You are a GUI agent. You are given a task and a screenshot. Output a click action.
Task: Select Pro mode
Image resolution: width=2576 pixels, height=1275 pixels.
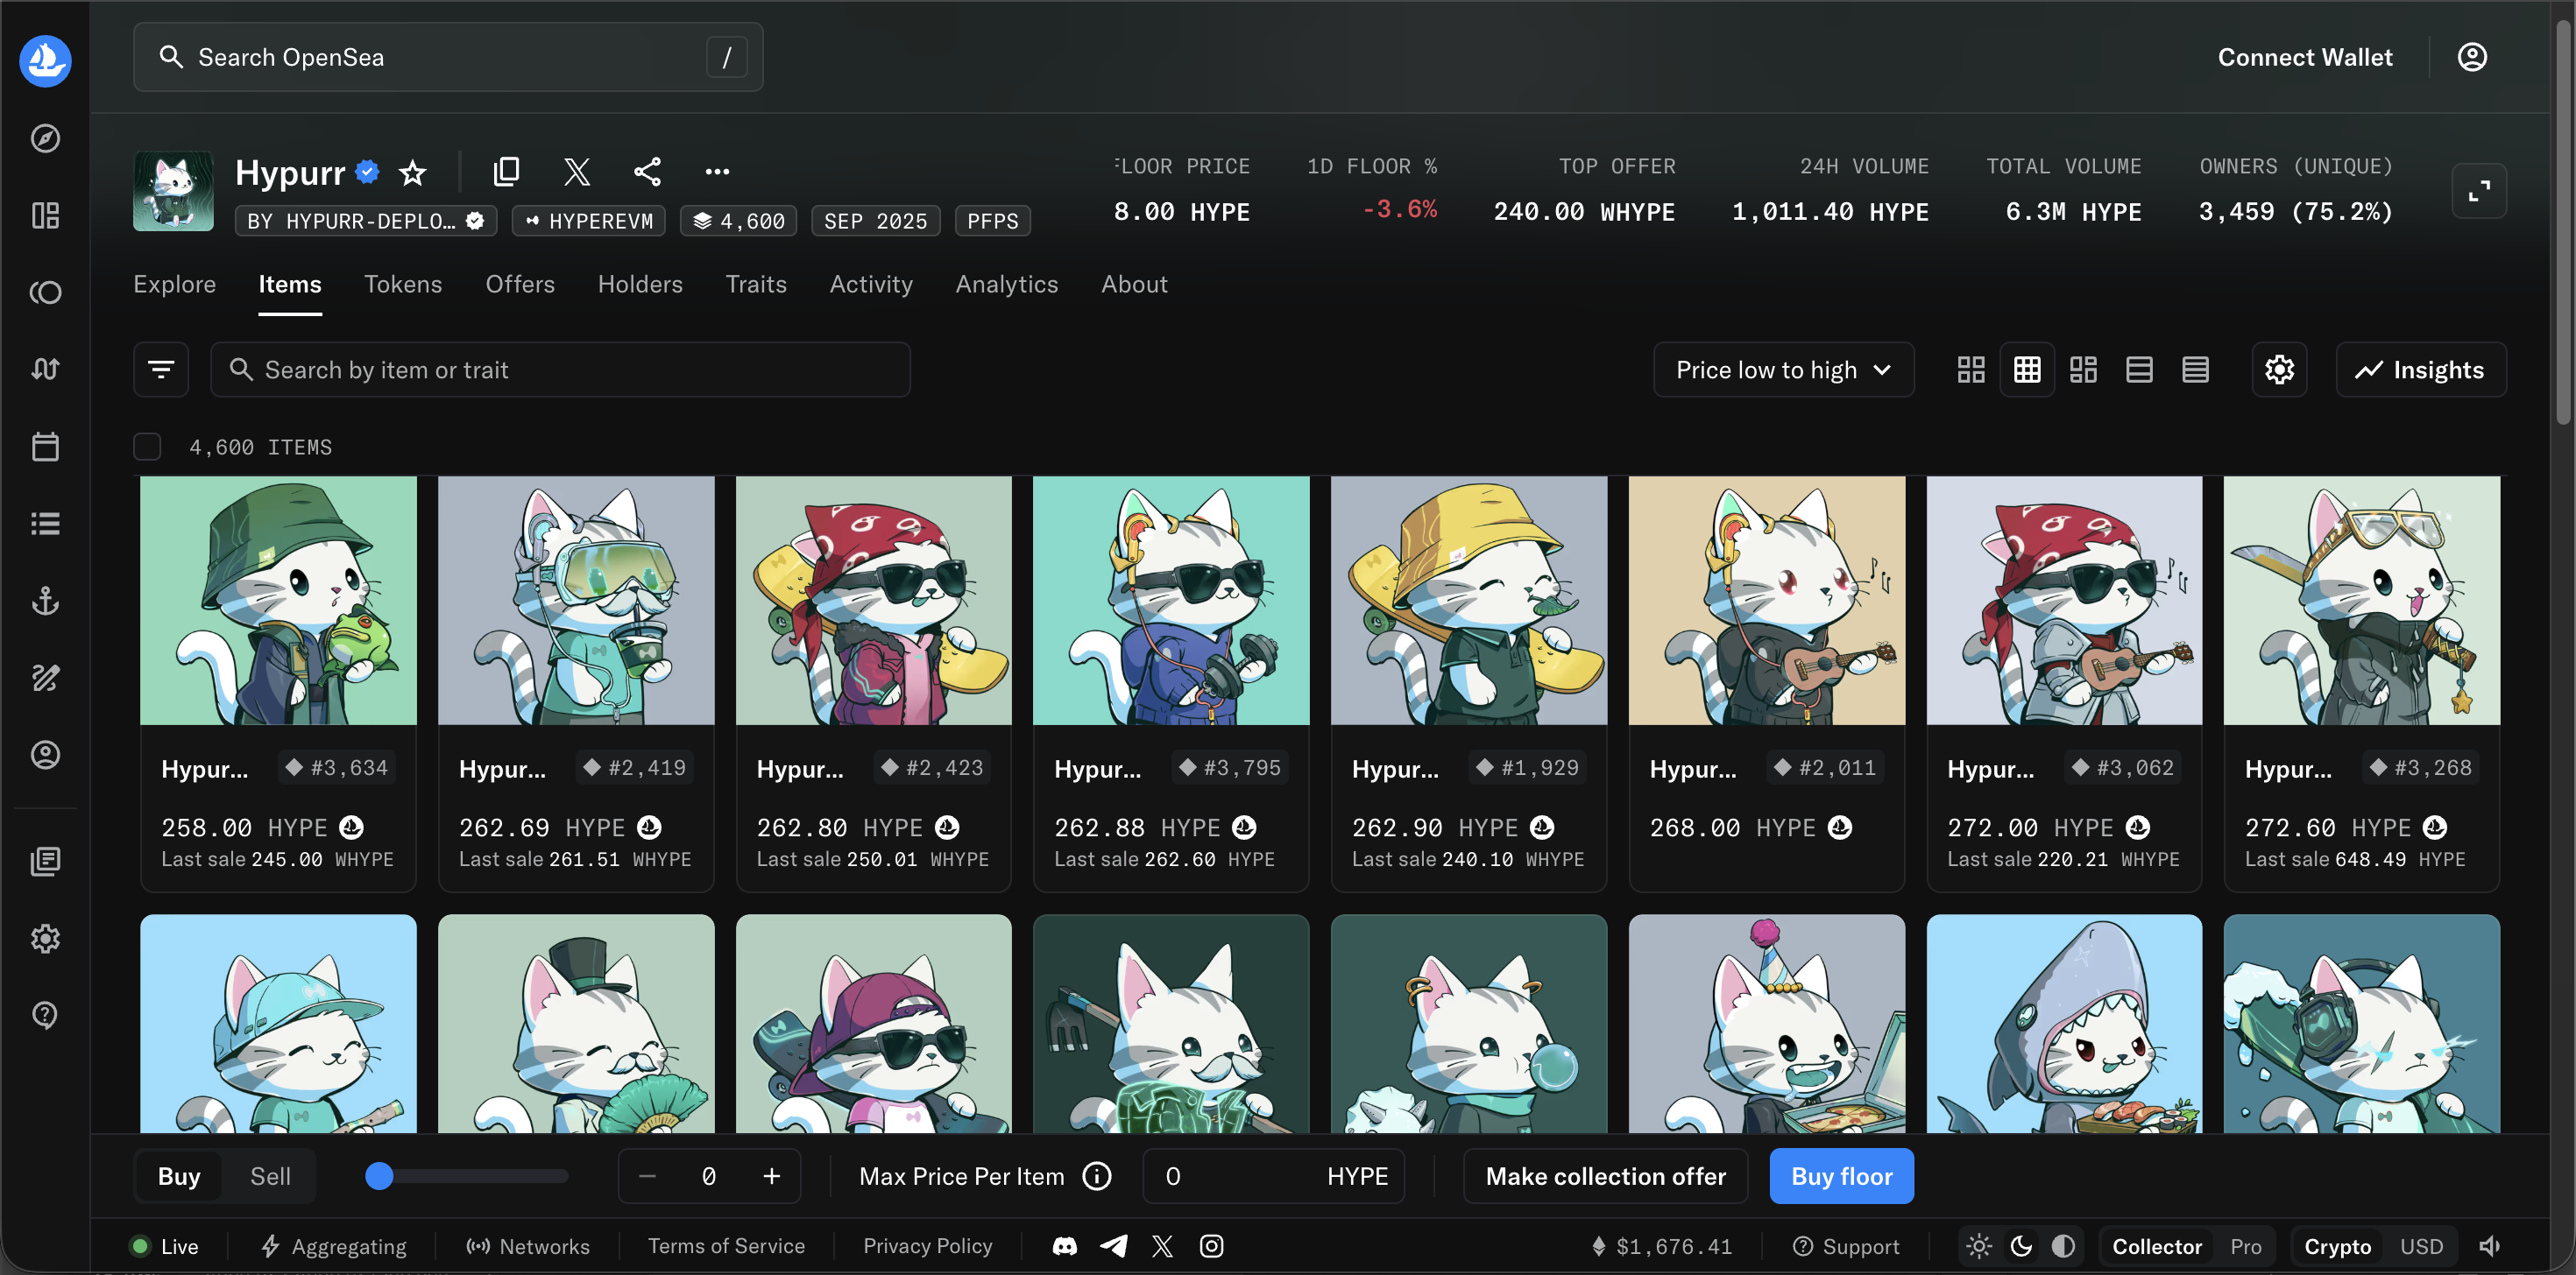(x=2245, y=1246)
